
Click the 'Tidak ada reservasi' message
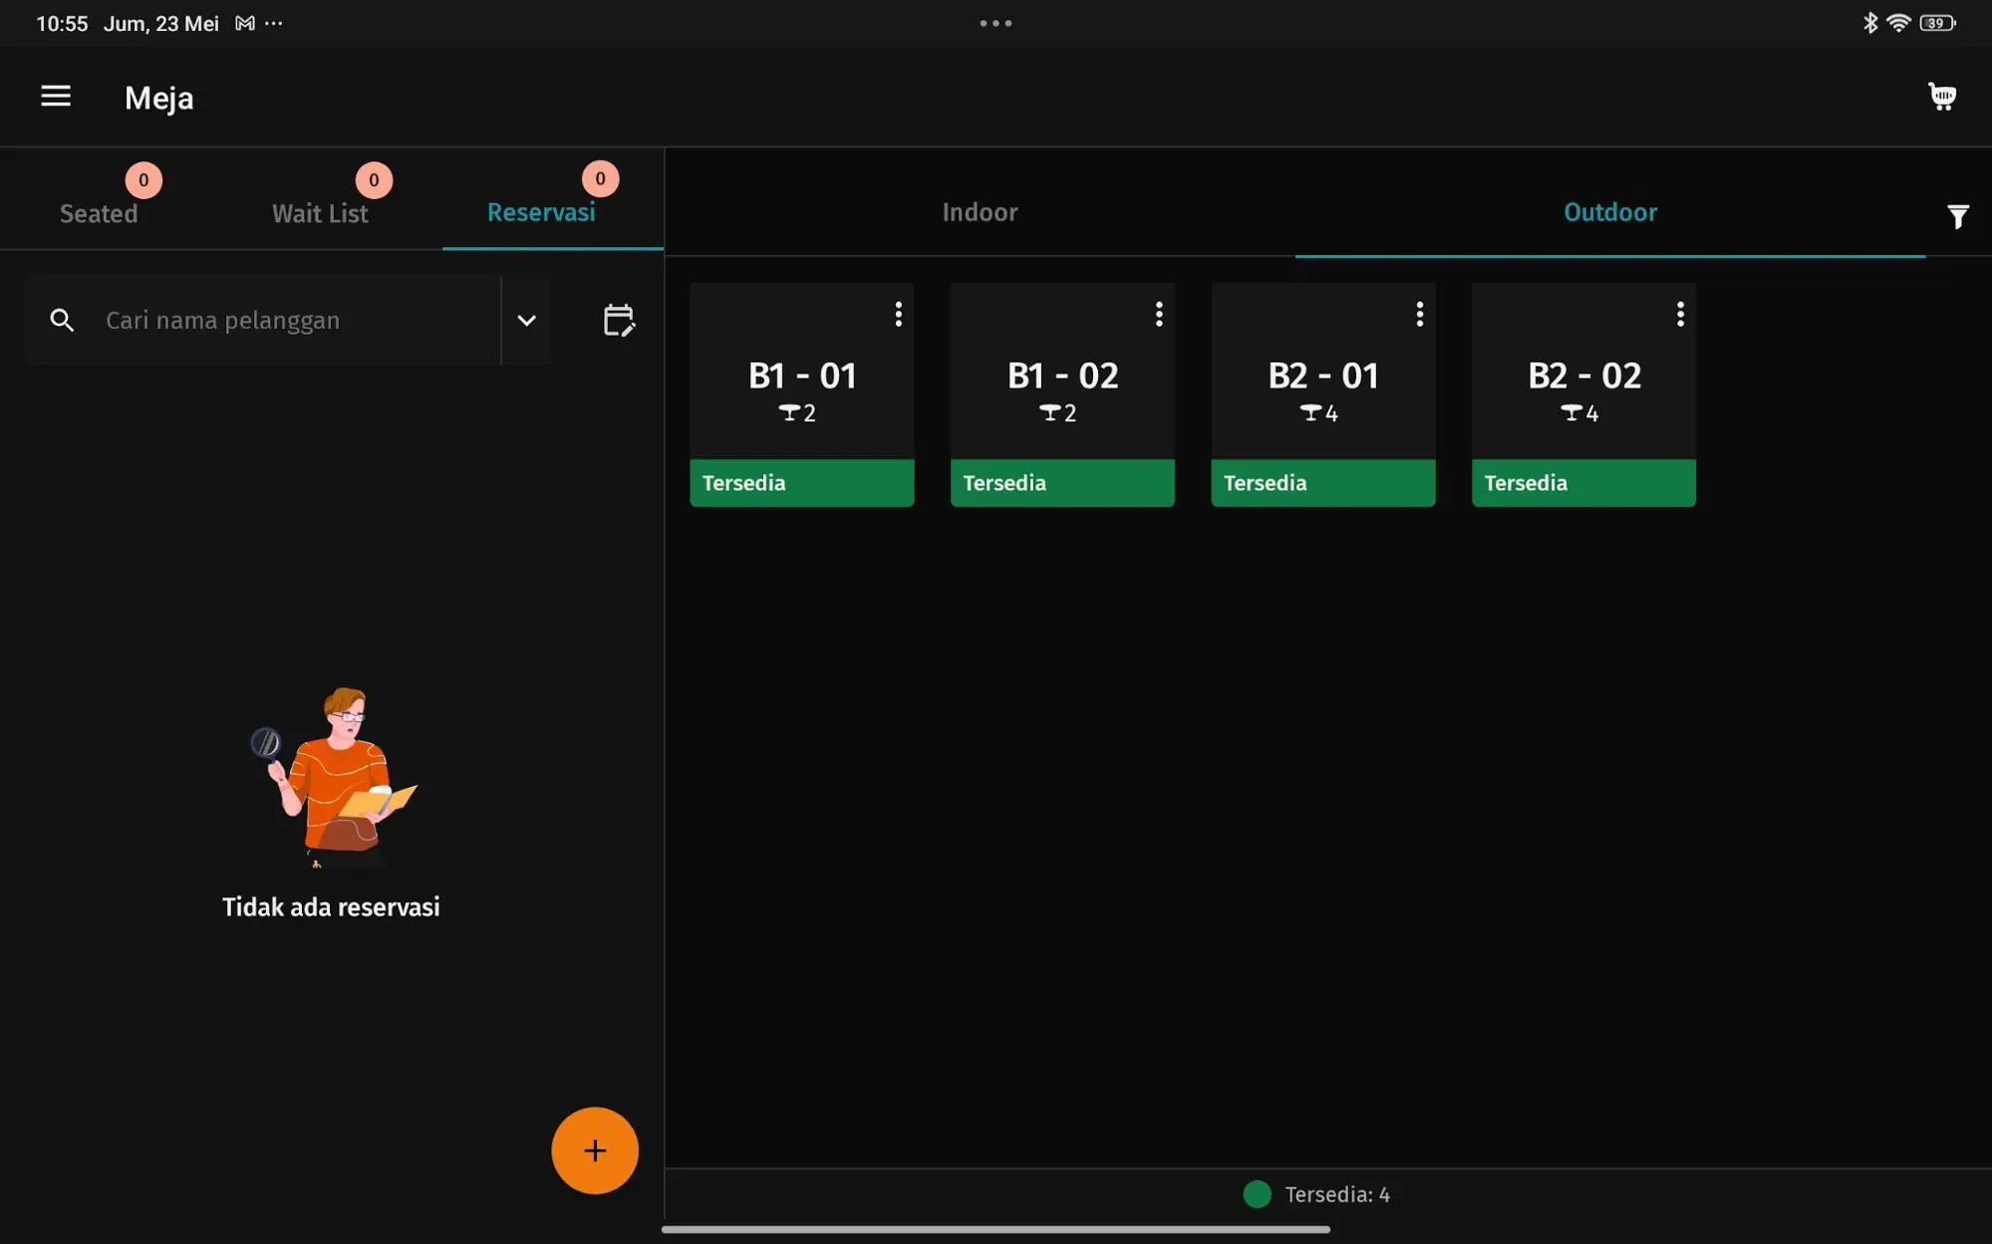coord(331,906)
